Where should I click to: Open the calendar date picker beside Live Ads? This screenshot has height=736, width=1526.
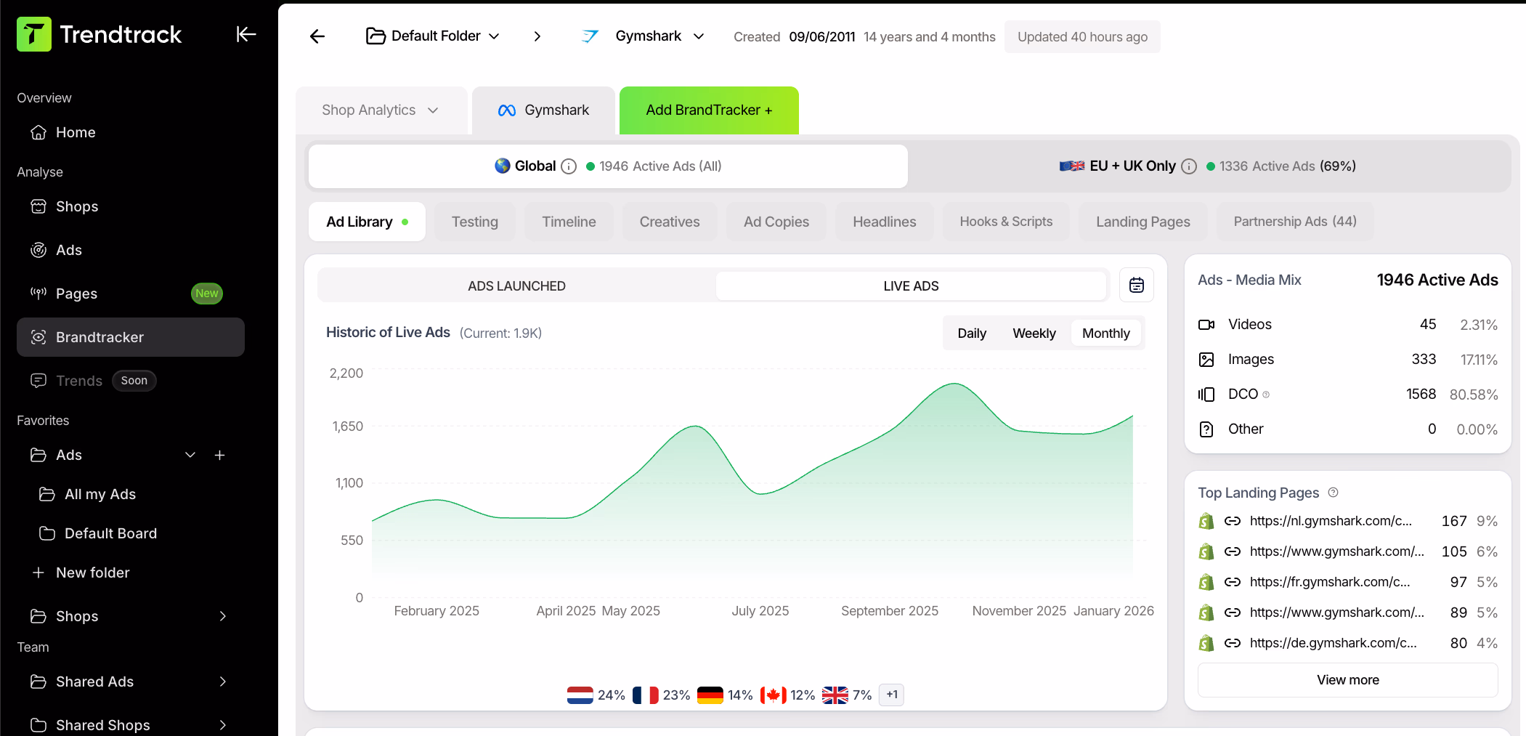[1136, 285]
